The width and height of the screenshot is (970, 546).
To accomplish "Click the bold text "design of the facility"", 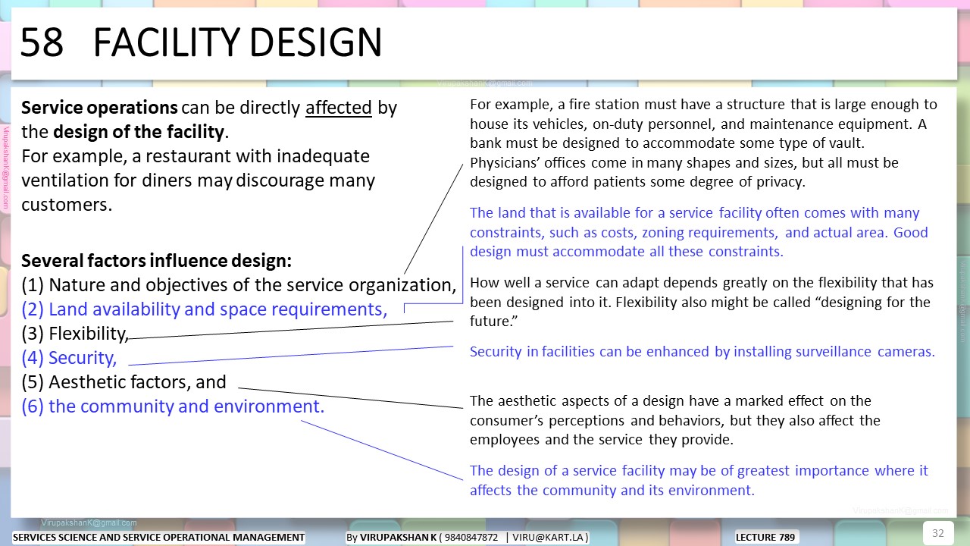I will tap(139, 132).
